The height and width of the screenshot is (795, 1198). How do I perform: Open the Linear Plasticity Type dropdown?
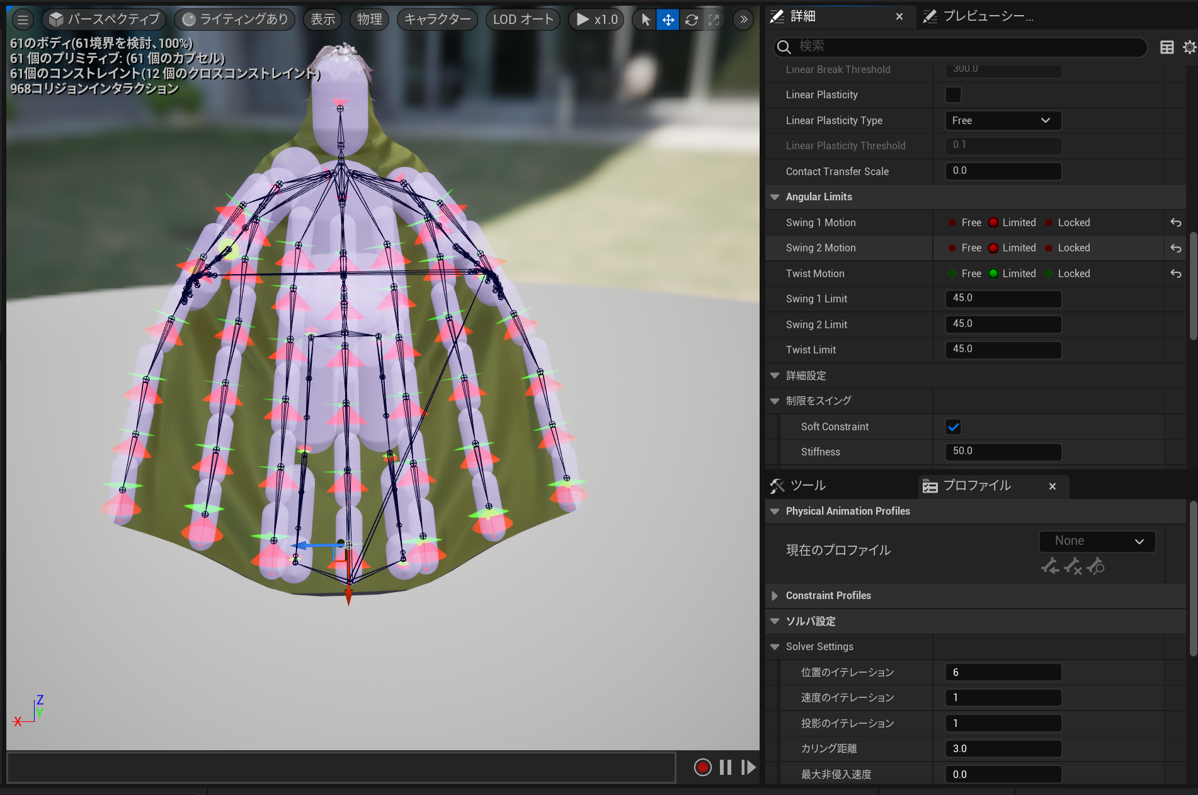[1003, 120]
